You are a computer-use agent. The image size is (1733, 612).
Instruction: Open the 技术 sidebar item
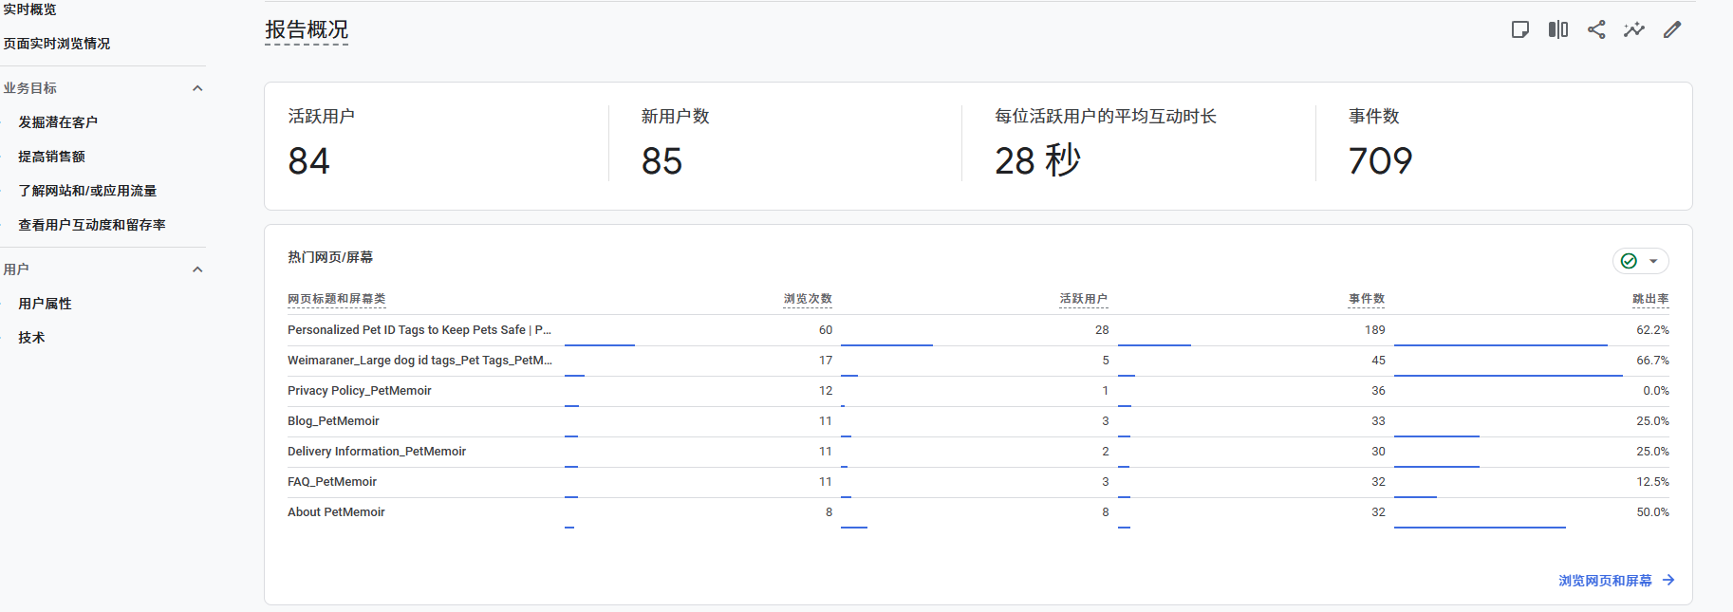click(x=31, y=338)
